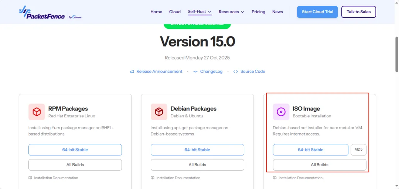Click the RPM Packages box icon
The image size is (399, 189).
[x=37, y=112]
